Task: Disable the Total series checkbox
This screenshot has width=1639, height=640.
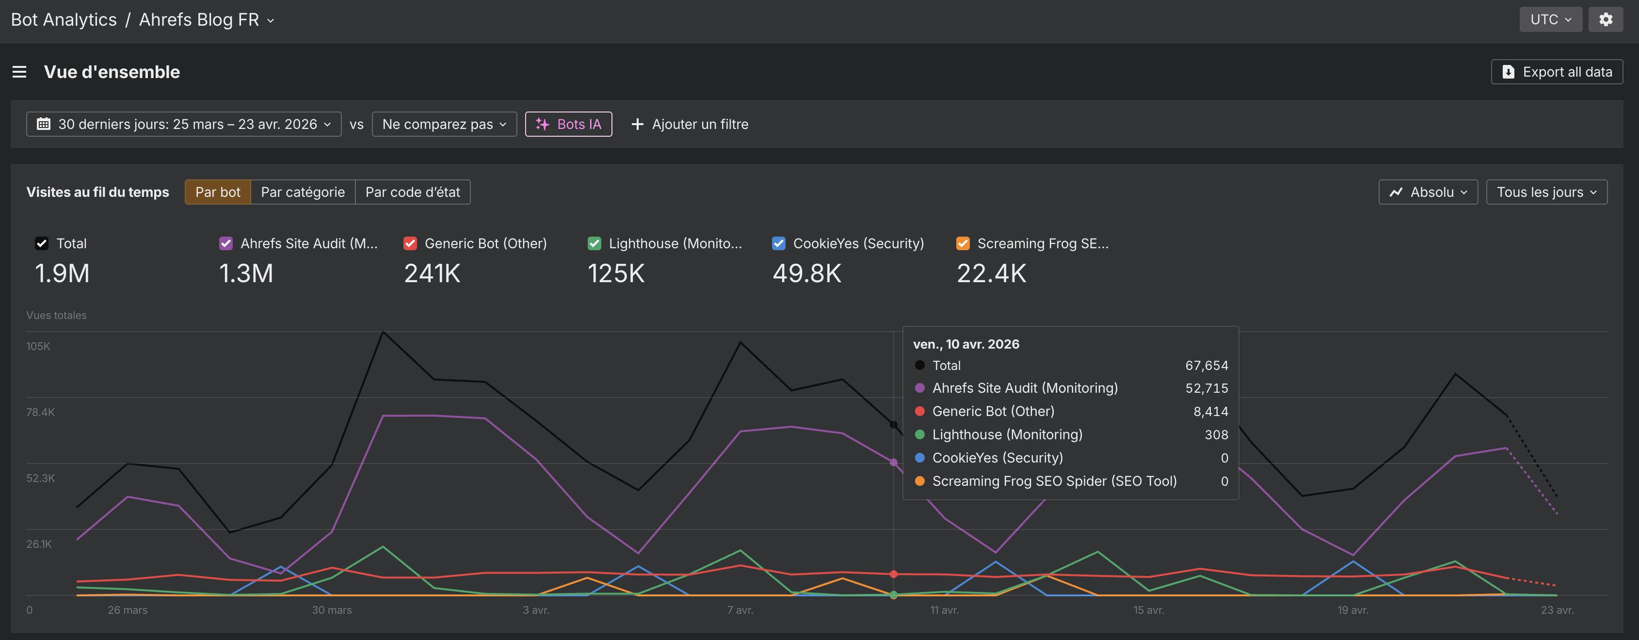Action: click(x=41, y=243)
